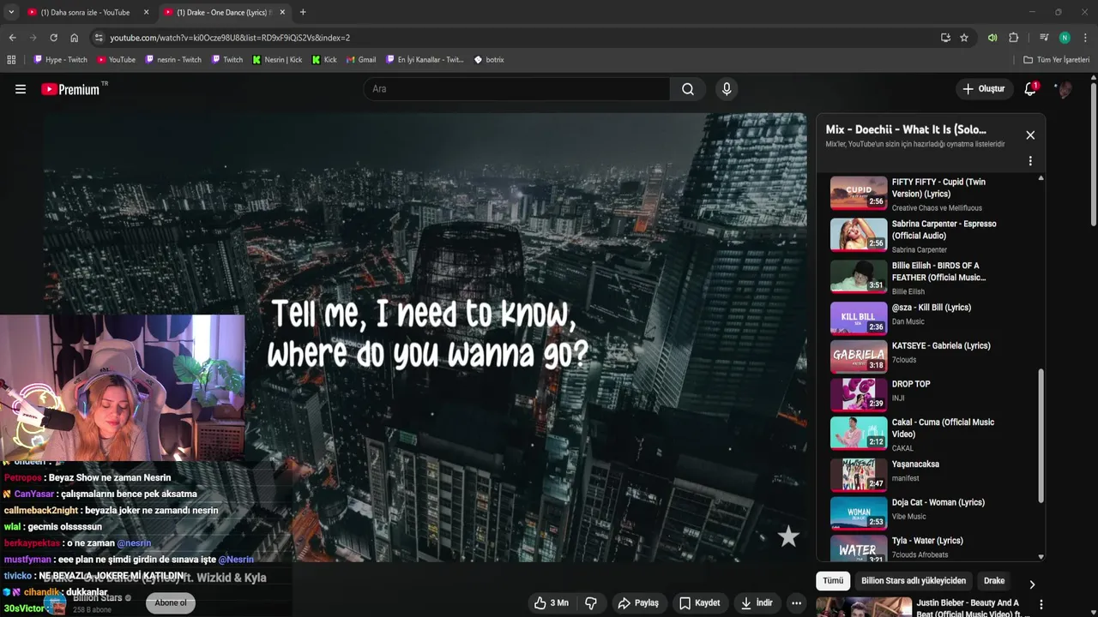Screen dimensions: 1098x617
Task: Play DROP TOP by INJI
Action: [929, 394]
